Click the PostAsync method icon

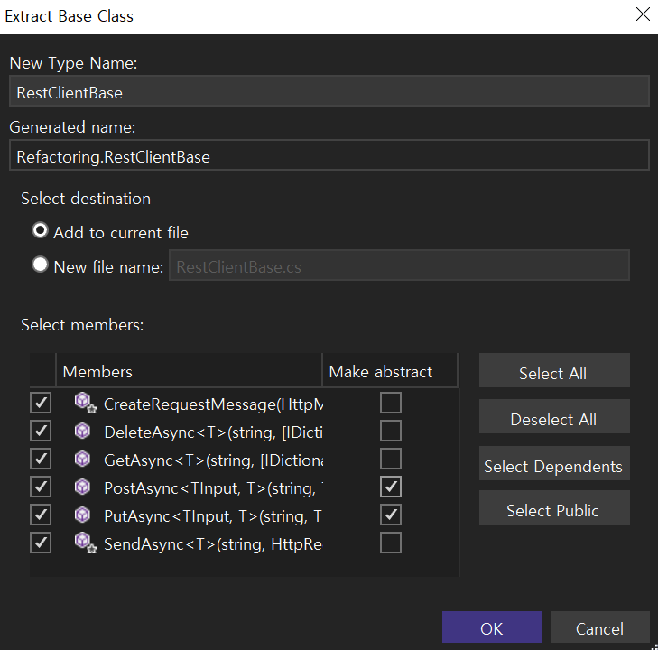click(x=83, y=487)
